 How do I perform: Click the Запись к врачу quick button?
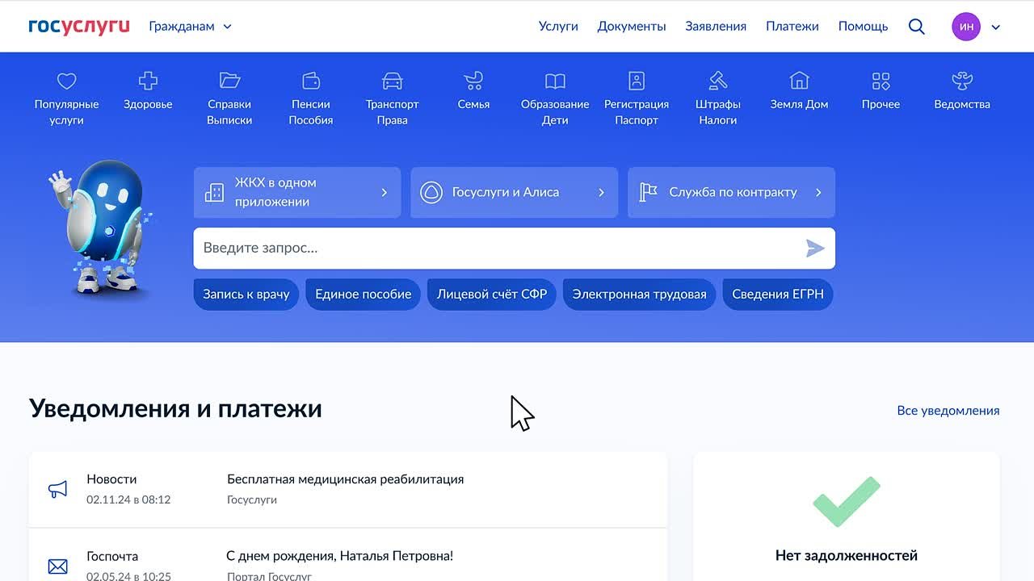(x=246, y=294)
